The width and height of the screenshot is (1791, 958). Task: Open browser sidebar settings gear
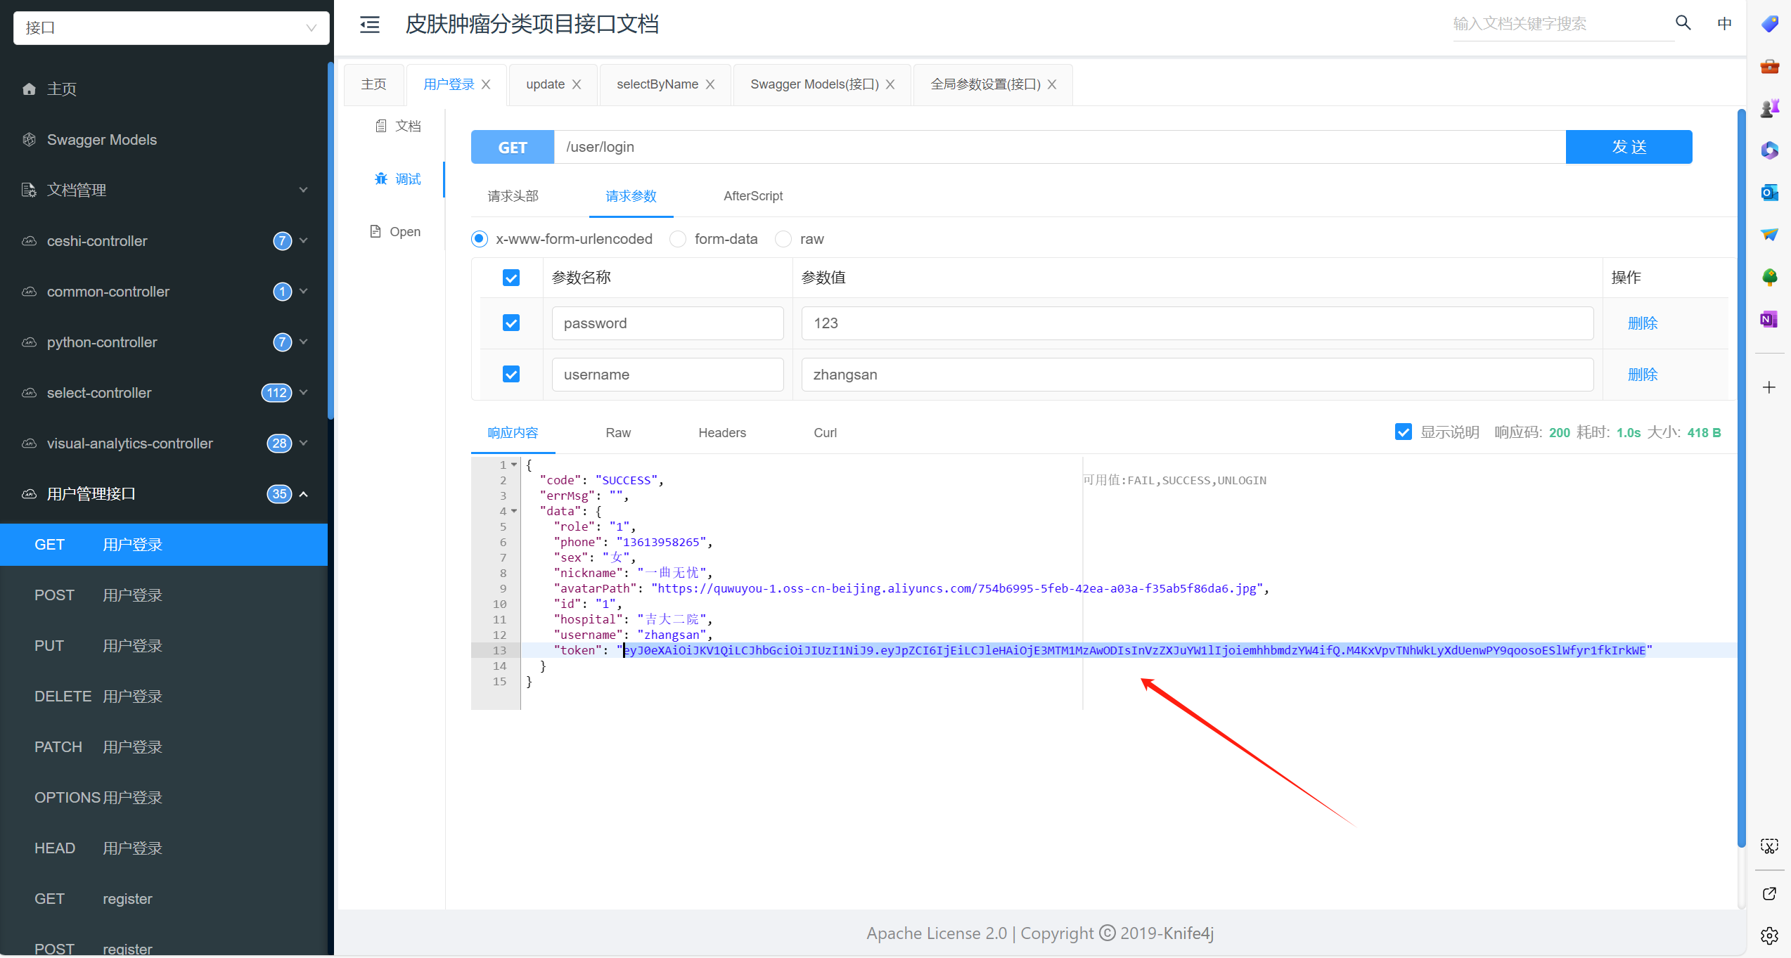(1769, 936)
